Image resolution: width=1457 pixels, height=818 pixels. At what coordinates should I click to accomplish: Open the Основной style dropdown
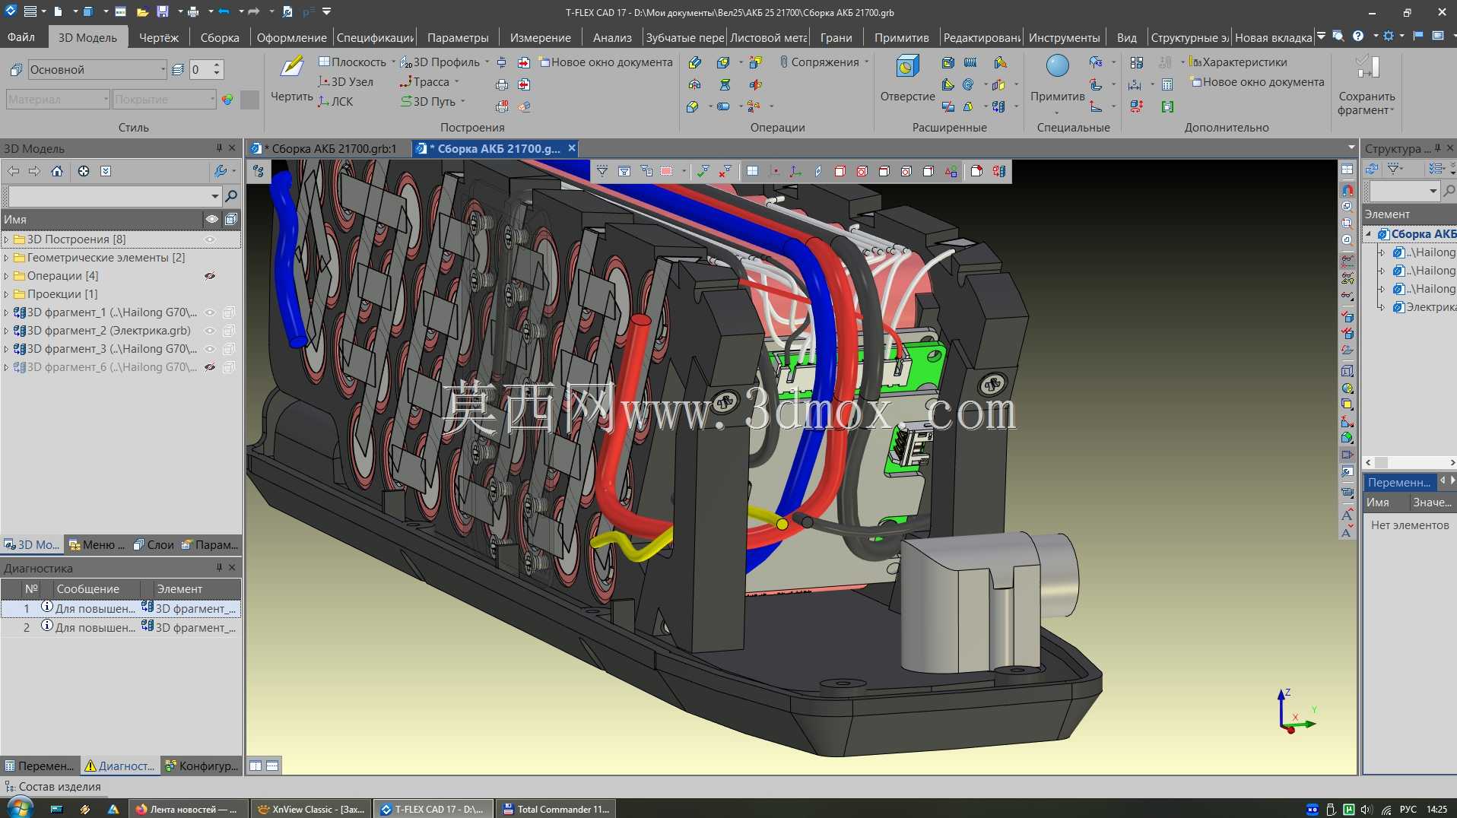pos(97,70)
